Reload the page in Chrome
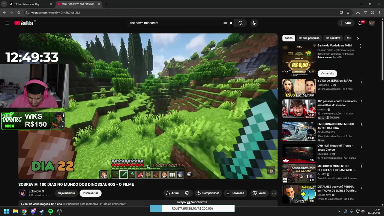This screenshot has height=216, width=384. 19,13
